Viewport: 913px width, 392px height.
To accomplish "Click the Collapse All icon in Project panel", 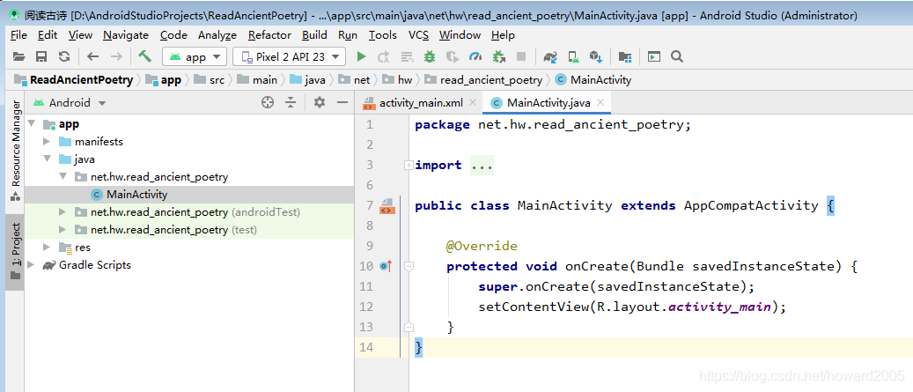I will (291, 102).
